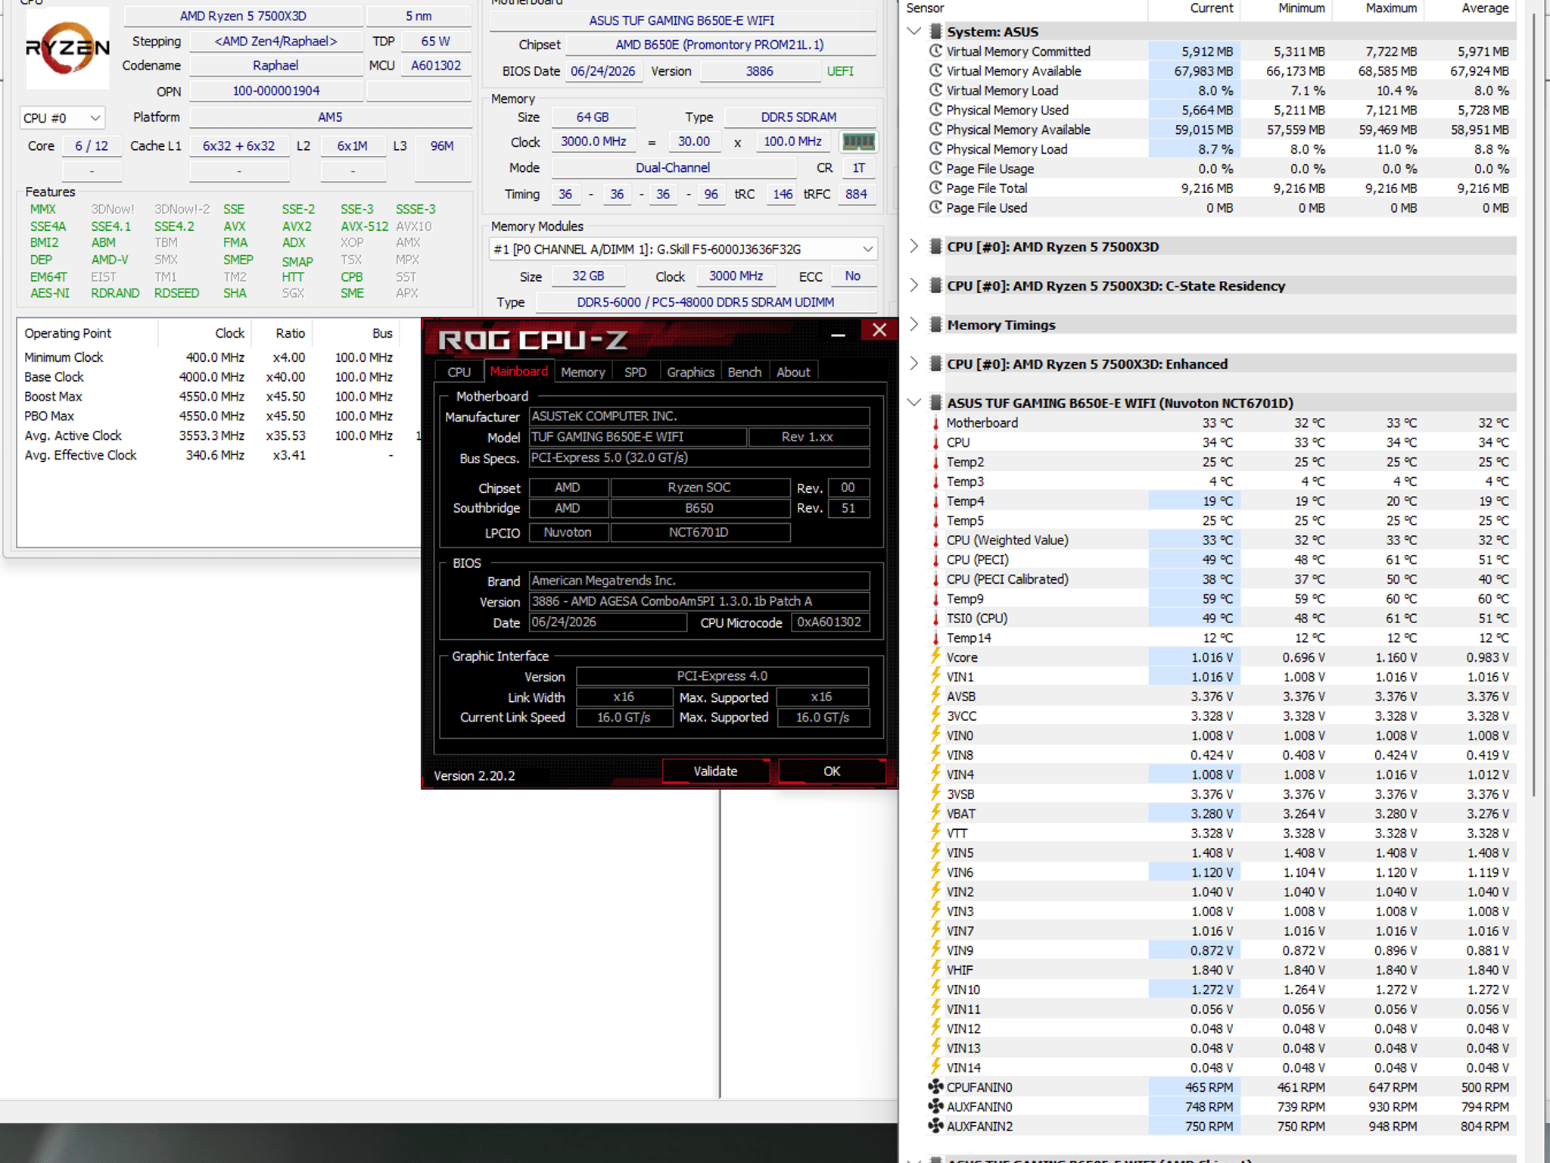
Task: Click the BIOS version field 3886
Action: tap(759, 71)
